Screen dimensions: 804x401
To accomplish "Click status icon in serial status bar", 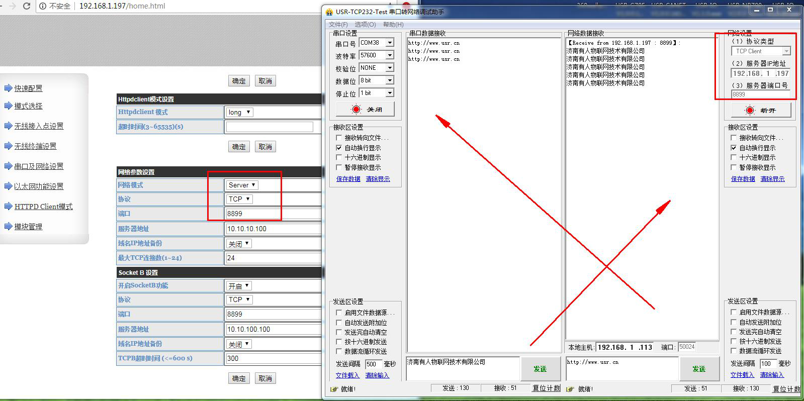I will tap(334, 389).
